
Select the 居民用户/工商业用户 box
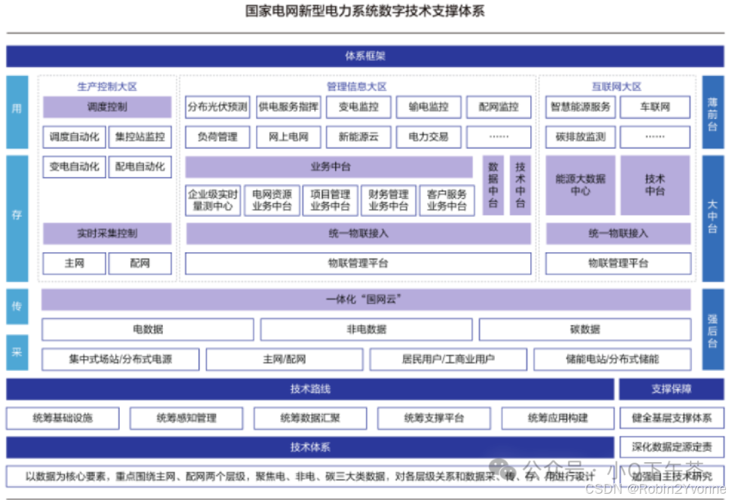448,359
